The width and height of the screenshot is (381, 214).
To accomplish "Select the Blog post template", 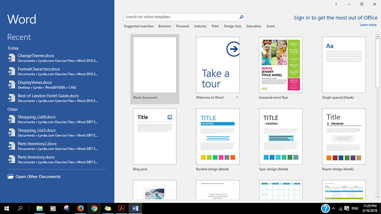I will click(155, 137).
